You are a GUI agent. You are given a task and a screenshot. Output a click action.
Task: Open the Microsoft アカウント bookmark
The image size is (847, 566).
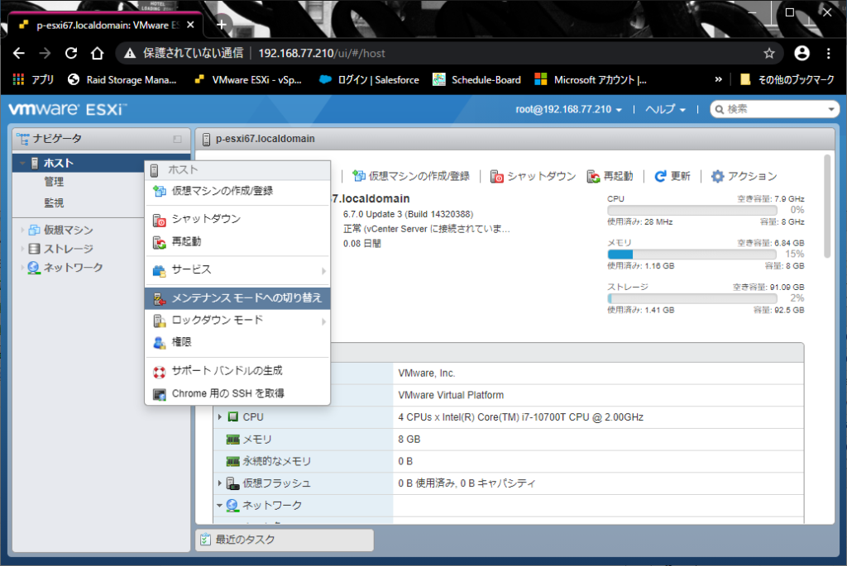point(591,80)
